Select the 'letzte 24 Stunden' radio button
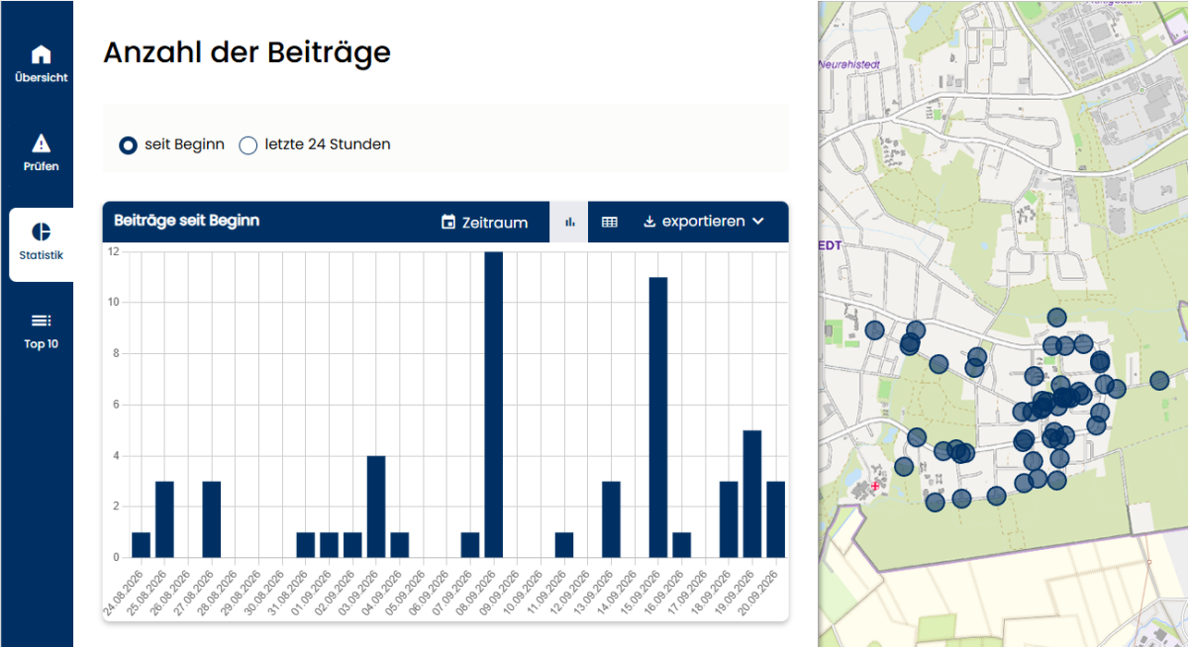Screen dimensions: 1188x647 pos(248,144)
